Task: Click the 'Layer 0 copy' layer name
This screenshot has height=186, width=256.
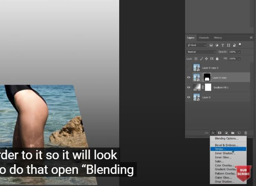Action: tap(219, 78)
